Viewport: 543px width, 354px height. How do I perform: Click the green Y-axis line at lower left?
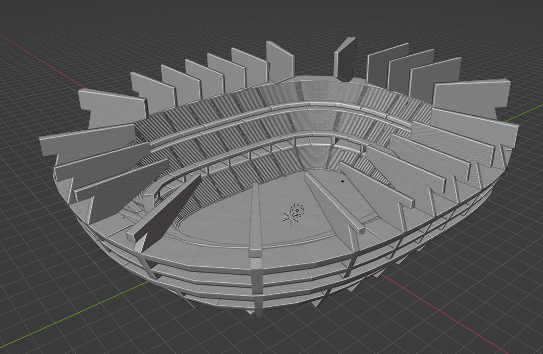click(x=67, y=316)
